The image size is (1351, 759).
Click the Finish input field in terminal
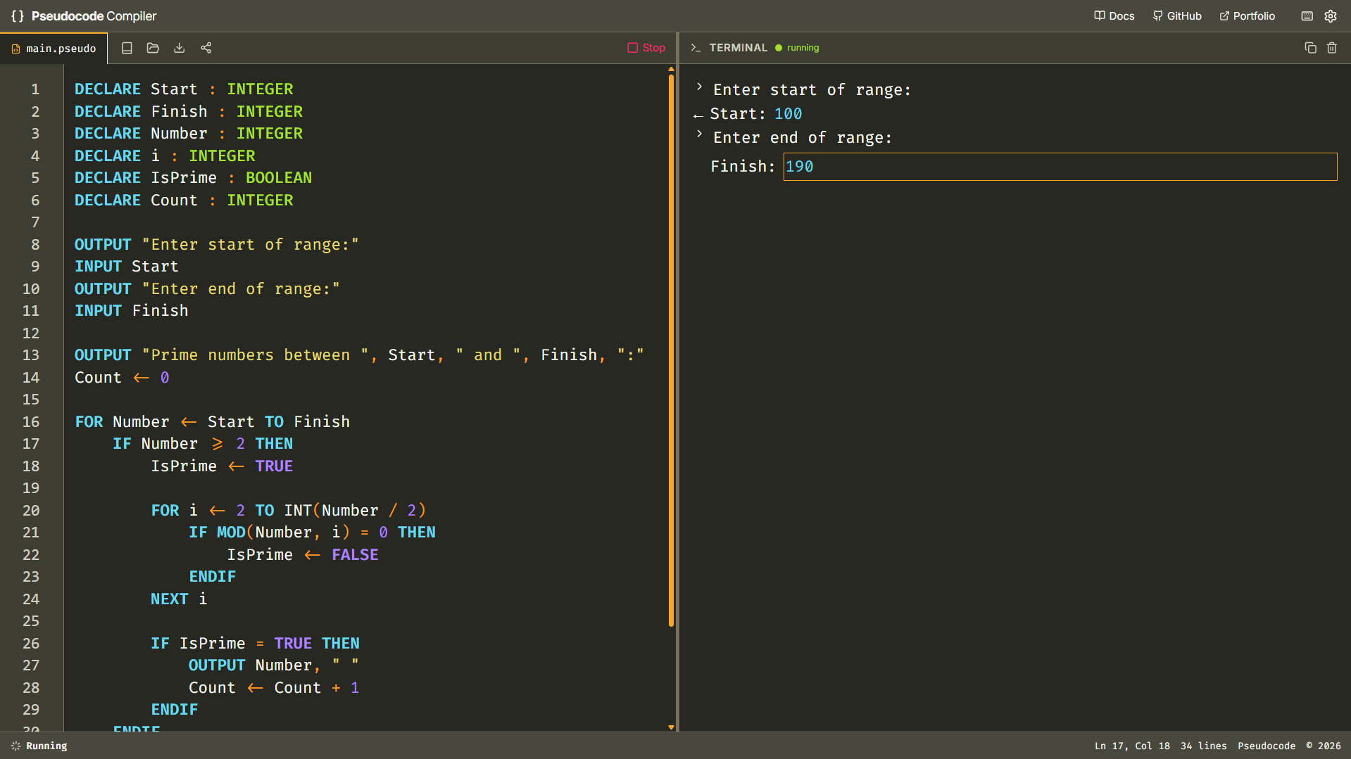(1060, 167)
